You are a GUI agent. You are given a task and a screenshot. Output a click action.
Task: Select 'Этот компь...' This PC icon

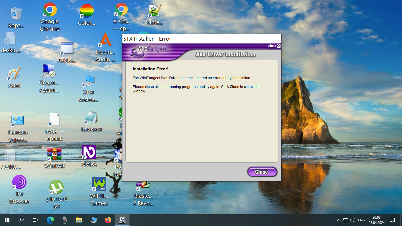88,88
